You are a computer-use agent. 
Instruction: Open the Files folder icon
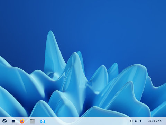click(x=32, y=121)
